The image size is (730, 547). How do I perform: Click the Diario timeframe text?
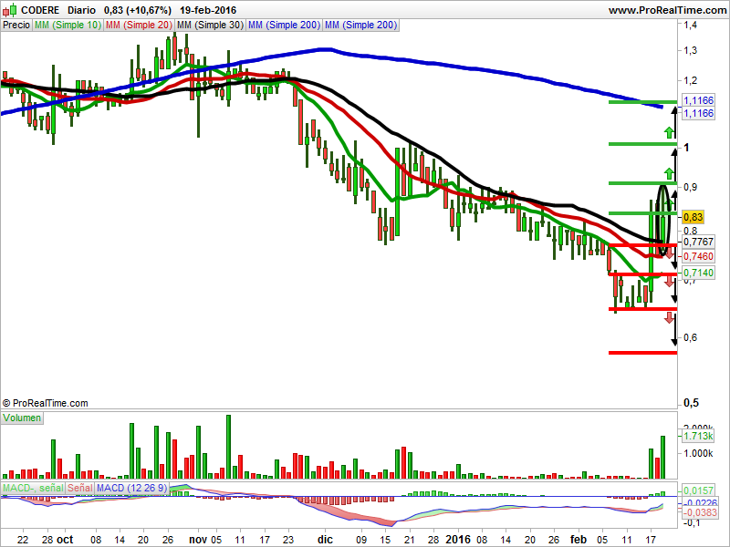pos(81,10)
